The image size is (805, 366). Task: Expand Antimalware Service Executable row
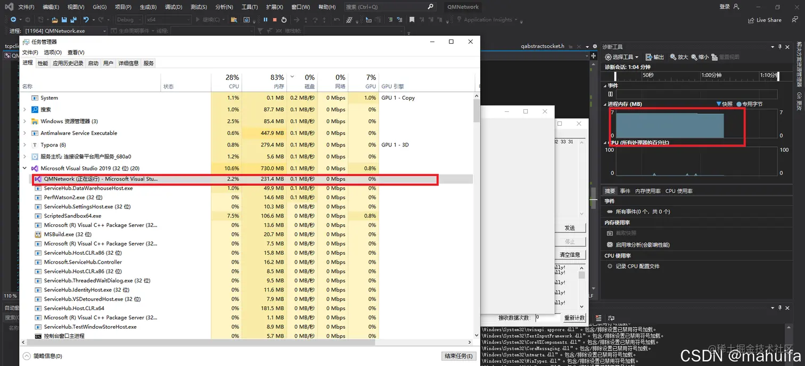pyautogui.click(x=24, y=133)
